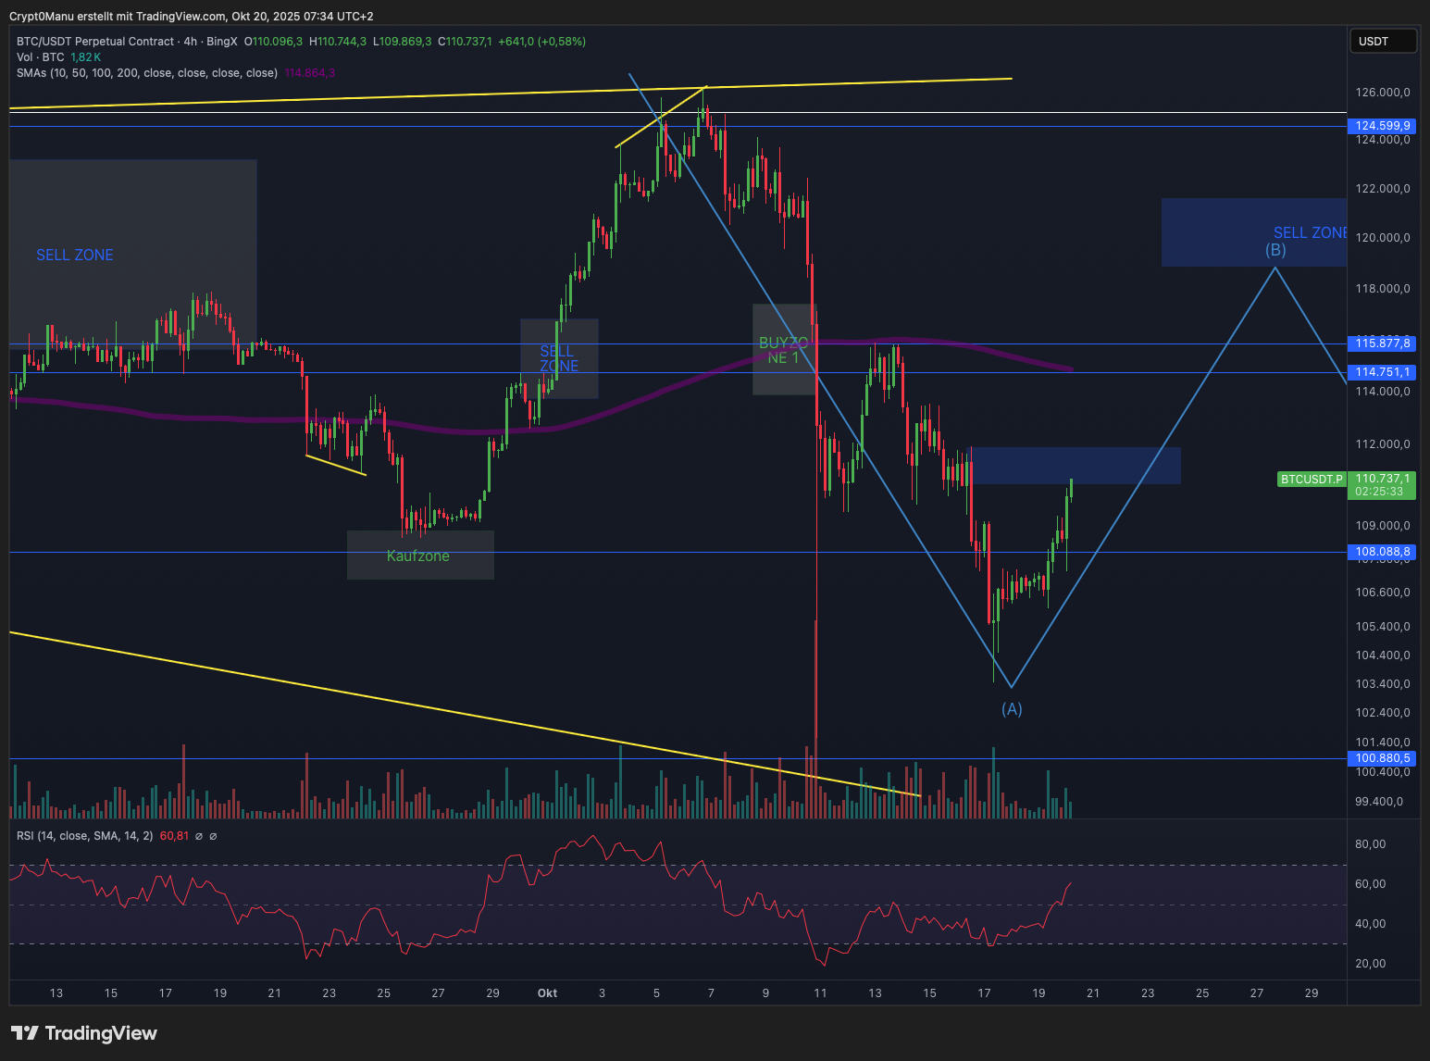The image size is (1430, 1061).
Task: Click BTC/USDT Perpetual Contract symbol title
Action: pos(94,42)
